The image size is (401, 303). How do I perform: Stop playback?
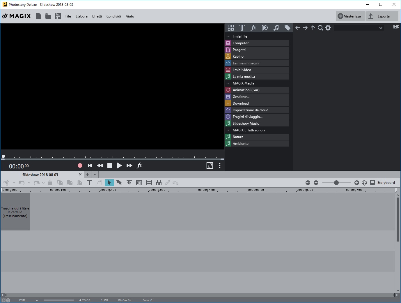click(110, 165)
